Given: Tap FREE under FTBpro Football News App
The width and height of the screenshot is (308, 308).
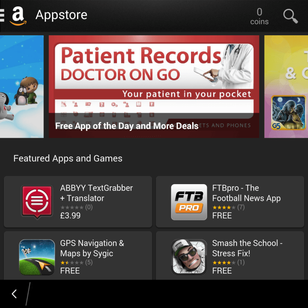Looking at the screenshot, I should tap(222, 216).
